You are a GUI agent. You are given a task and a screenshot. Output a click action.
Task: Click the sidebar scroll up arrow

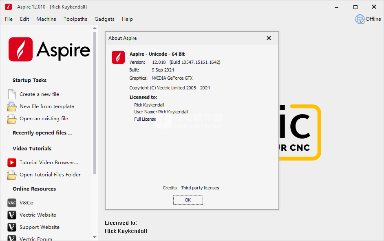95,28
